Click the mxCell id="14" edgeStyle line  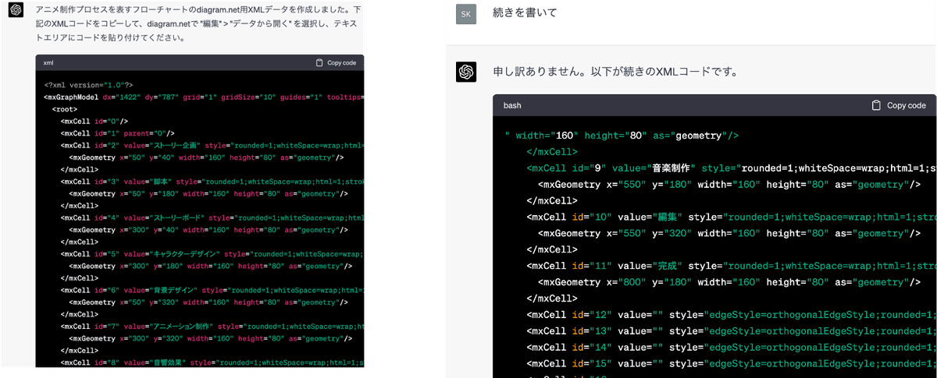732,347
